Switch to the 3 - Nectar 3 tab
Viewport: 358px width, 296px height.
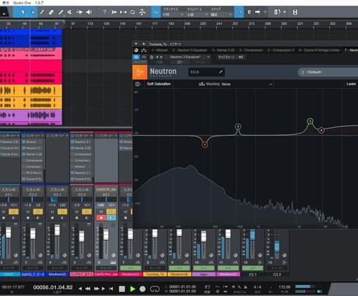coord(223,50)
